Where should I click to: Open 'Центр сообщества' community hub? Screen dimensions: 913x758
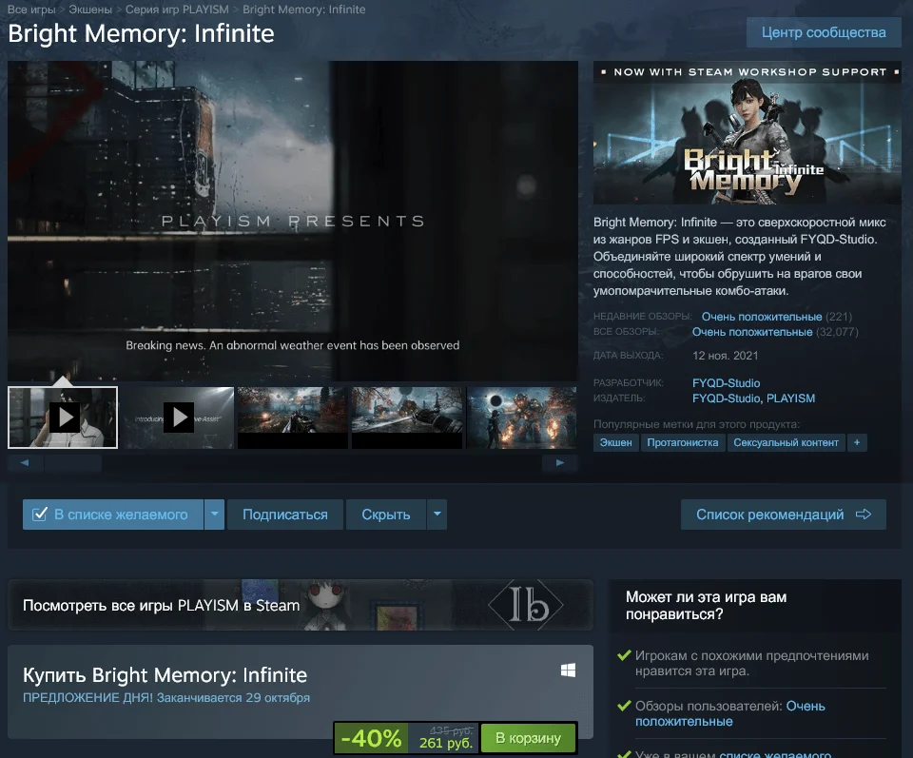coord(824,32)
